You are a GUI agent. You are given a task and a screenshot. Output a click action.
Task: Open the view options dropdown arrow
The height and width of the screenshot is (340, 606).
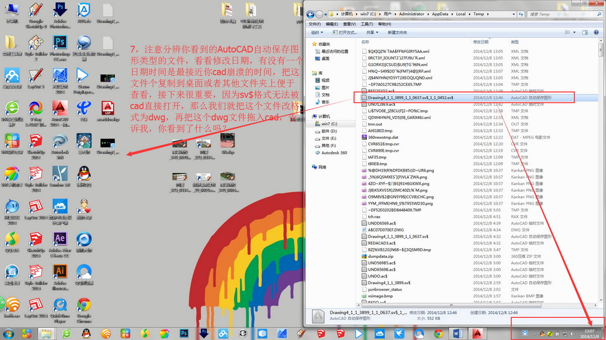(x=574, y=32)
